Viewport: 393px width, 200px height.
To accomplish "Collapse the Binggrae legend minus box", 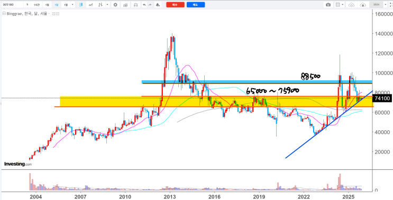I will (x=4, y=14).
